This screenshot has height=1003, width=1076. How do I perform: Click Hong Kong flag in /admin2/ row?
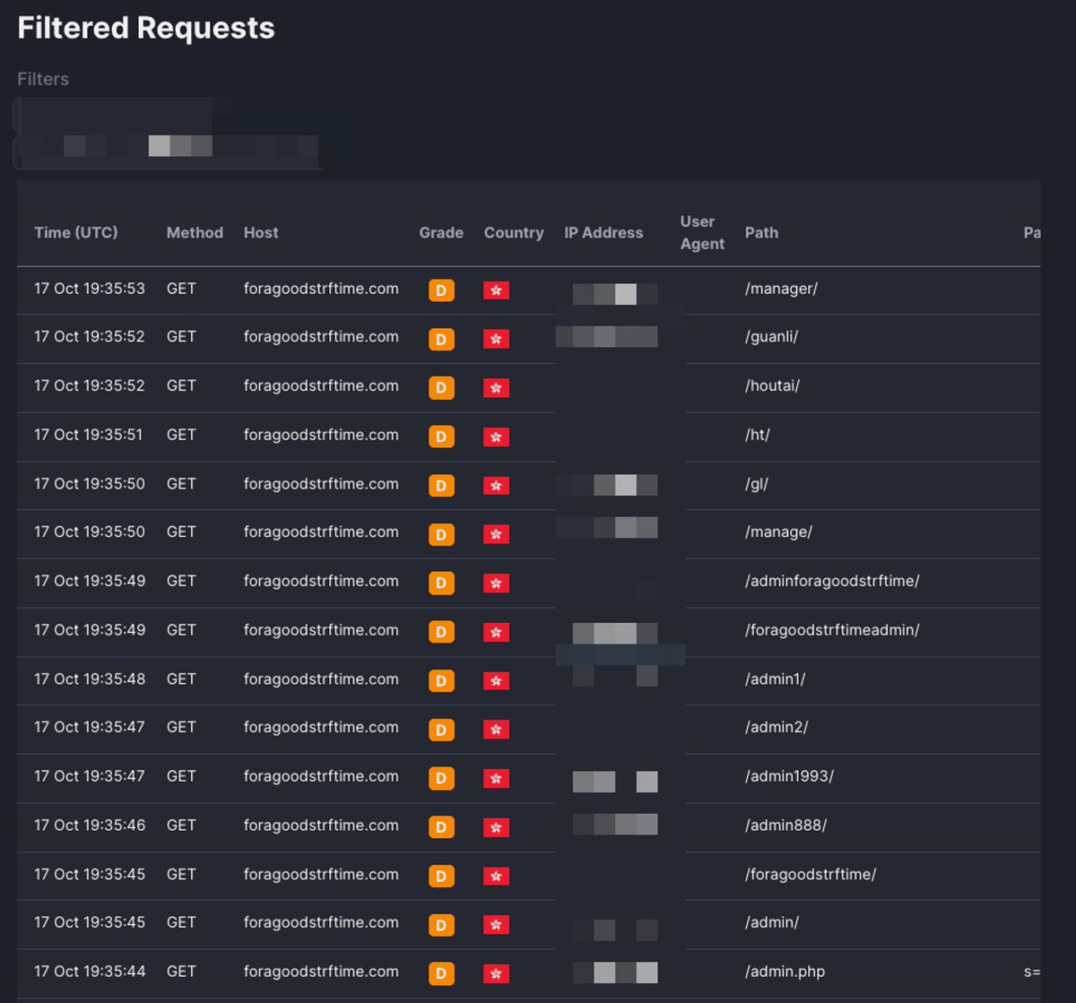[496, 730]
